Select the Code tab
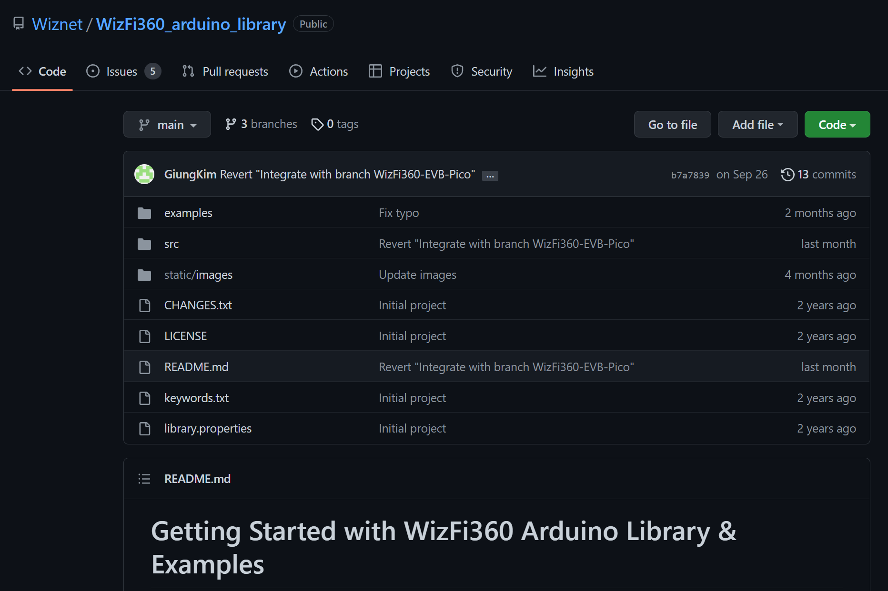 click(x=42, y=71)
